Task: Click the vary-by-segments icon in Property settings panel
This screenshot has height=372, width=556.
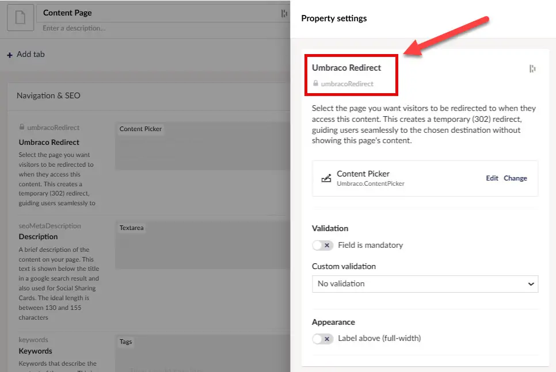Action: (533, 68)
